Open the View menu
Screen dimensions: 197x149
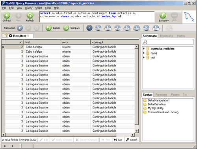[19, 8]
